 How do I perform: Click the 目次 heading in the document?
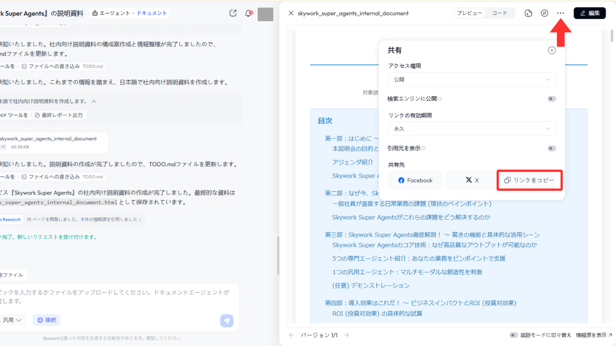[x=325, y=121]
